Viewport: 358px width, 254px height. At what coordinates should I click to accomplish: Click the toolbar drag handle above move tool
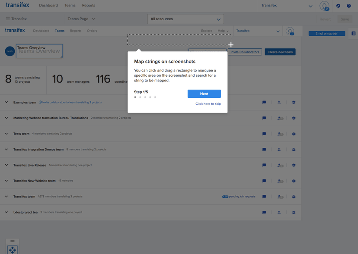pyautogui.click(x=13, y=241)
